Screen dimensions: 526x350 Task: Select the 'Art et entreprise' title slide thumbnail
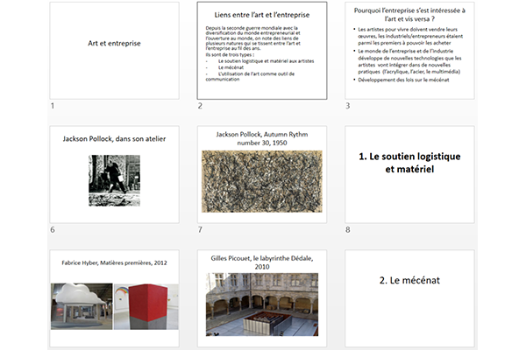click(114, 51)
